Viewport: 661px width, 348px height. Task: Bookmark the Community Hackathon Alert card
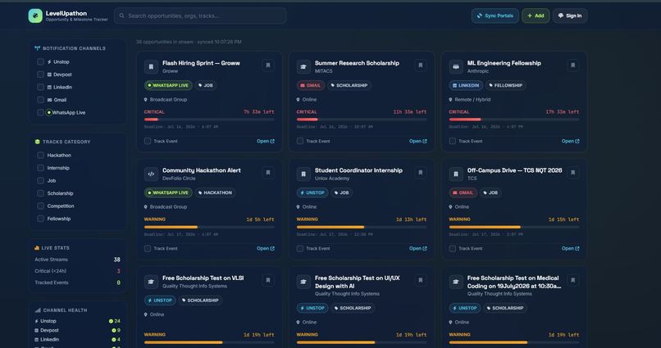[x=268, y=173]
